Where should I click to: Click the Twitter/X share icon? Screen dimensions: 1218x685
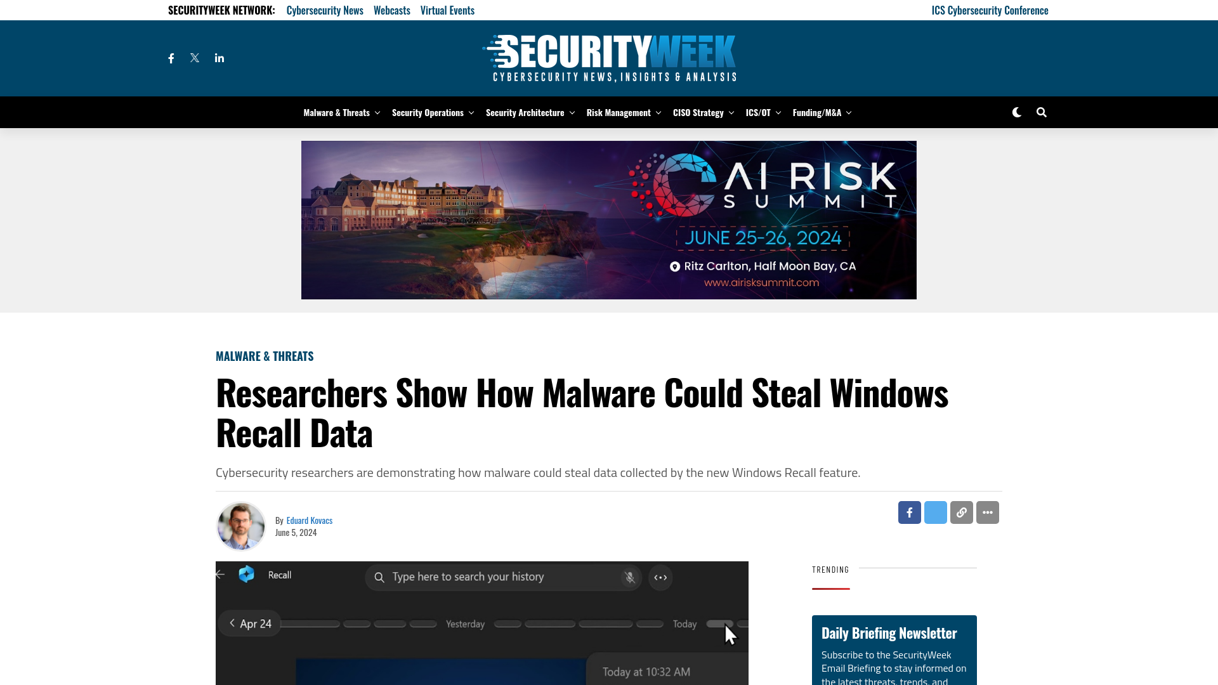coord(935,512)
